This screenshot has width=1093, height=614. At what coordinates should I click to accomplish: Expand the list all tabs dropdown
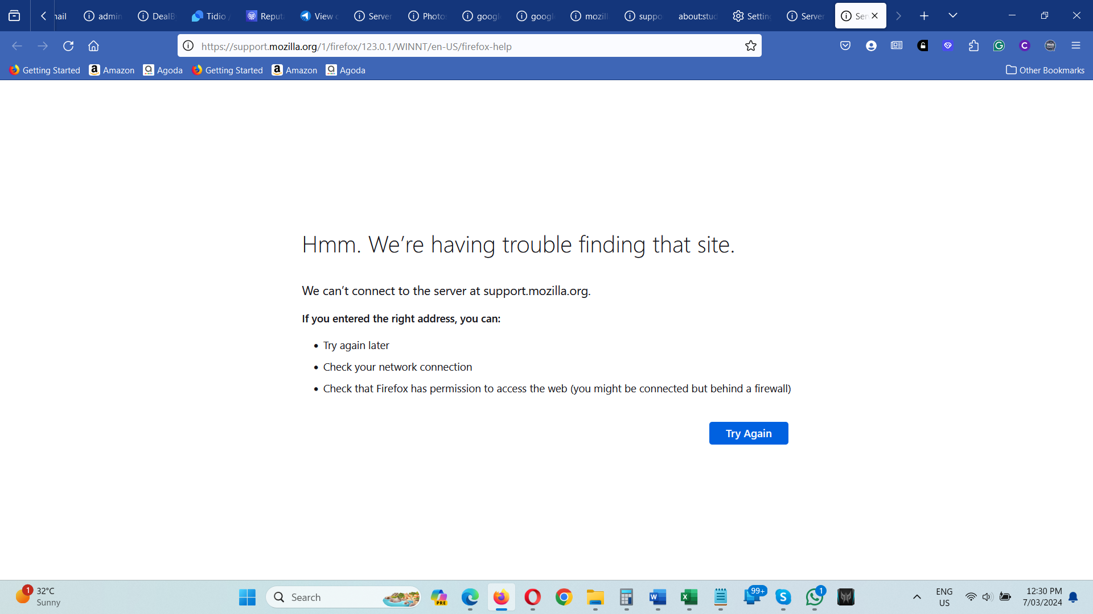click(952, 16)
